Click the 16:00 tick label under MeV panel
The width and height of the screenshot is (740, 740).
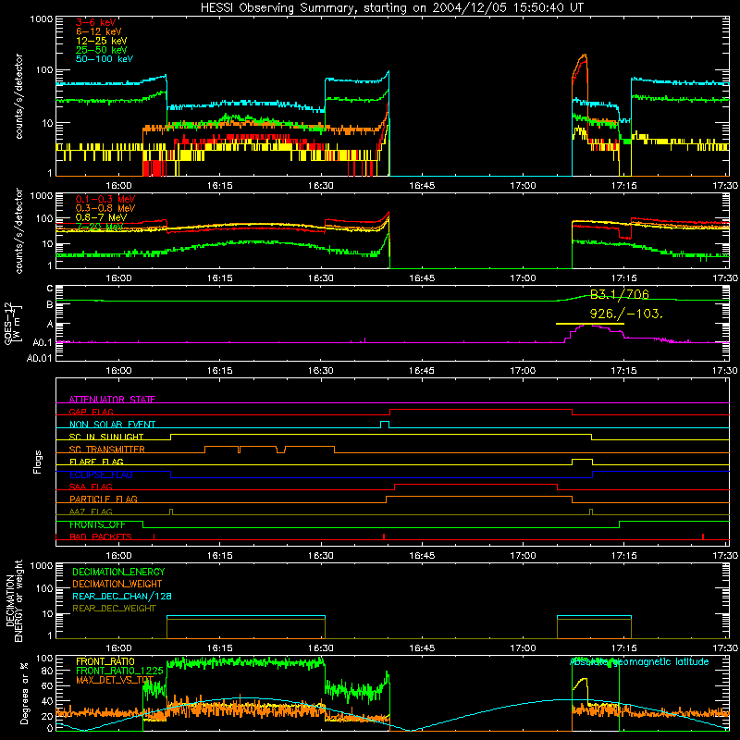[118, 278]
